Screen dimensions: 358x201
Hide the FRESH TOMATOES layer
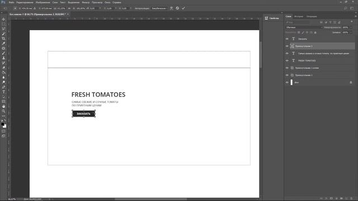287,61
